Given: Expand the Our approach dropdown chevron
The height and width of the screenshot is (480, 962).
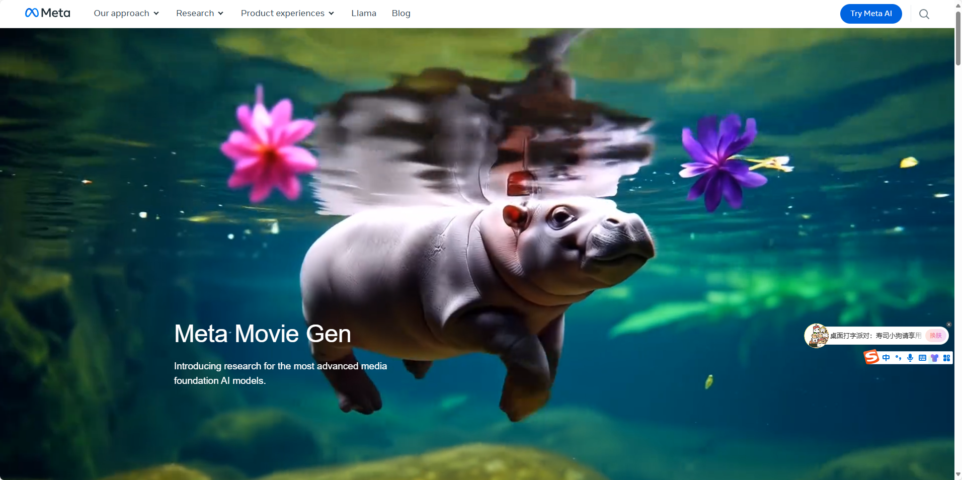Looking at the screenshot, I should click(x=156, y=14).
